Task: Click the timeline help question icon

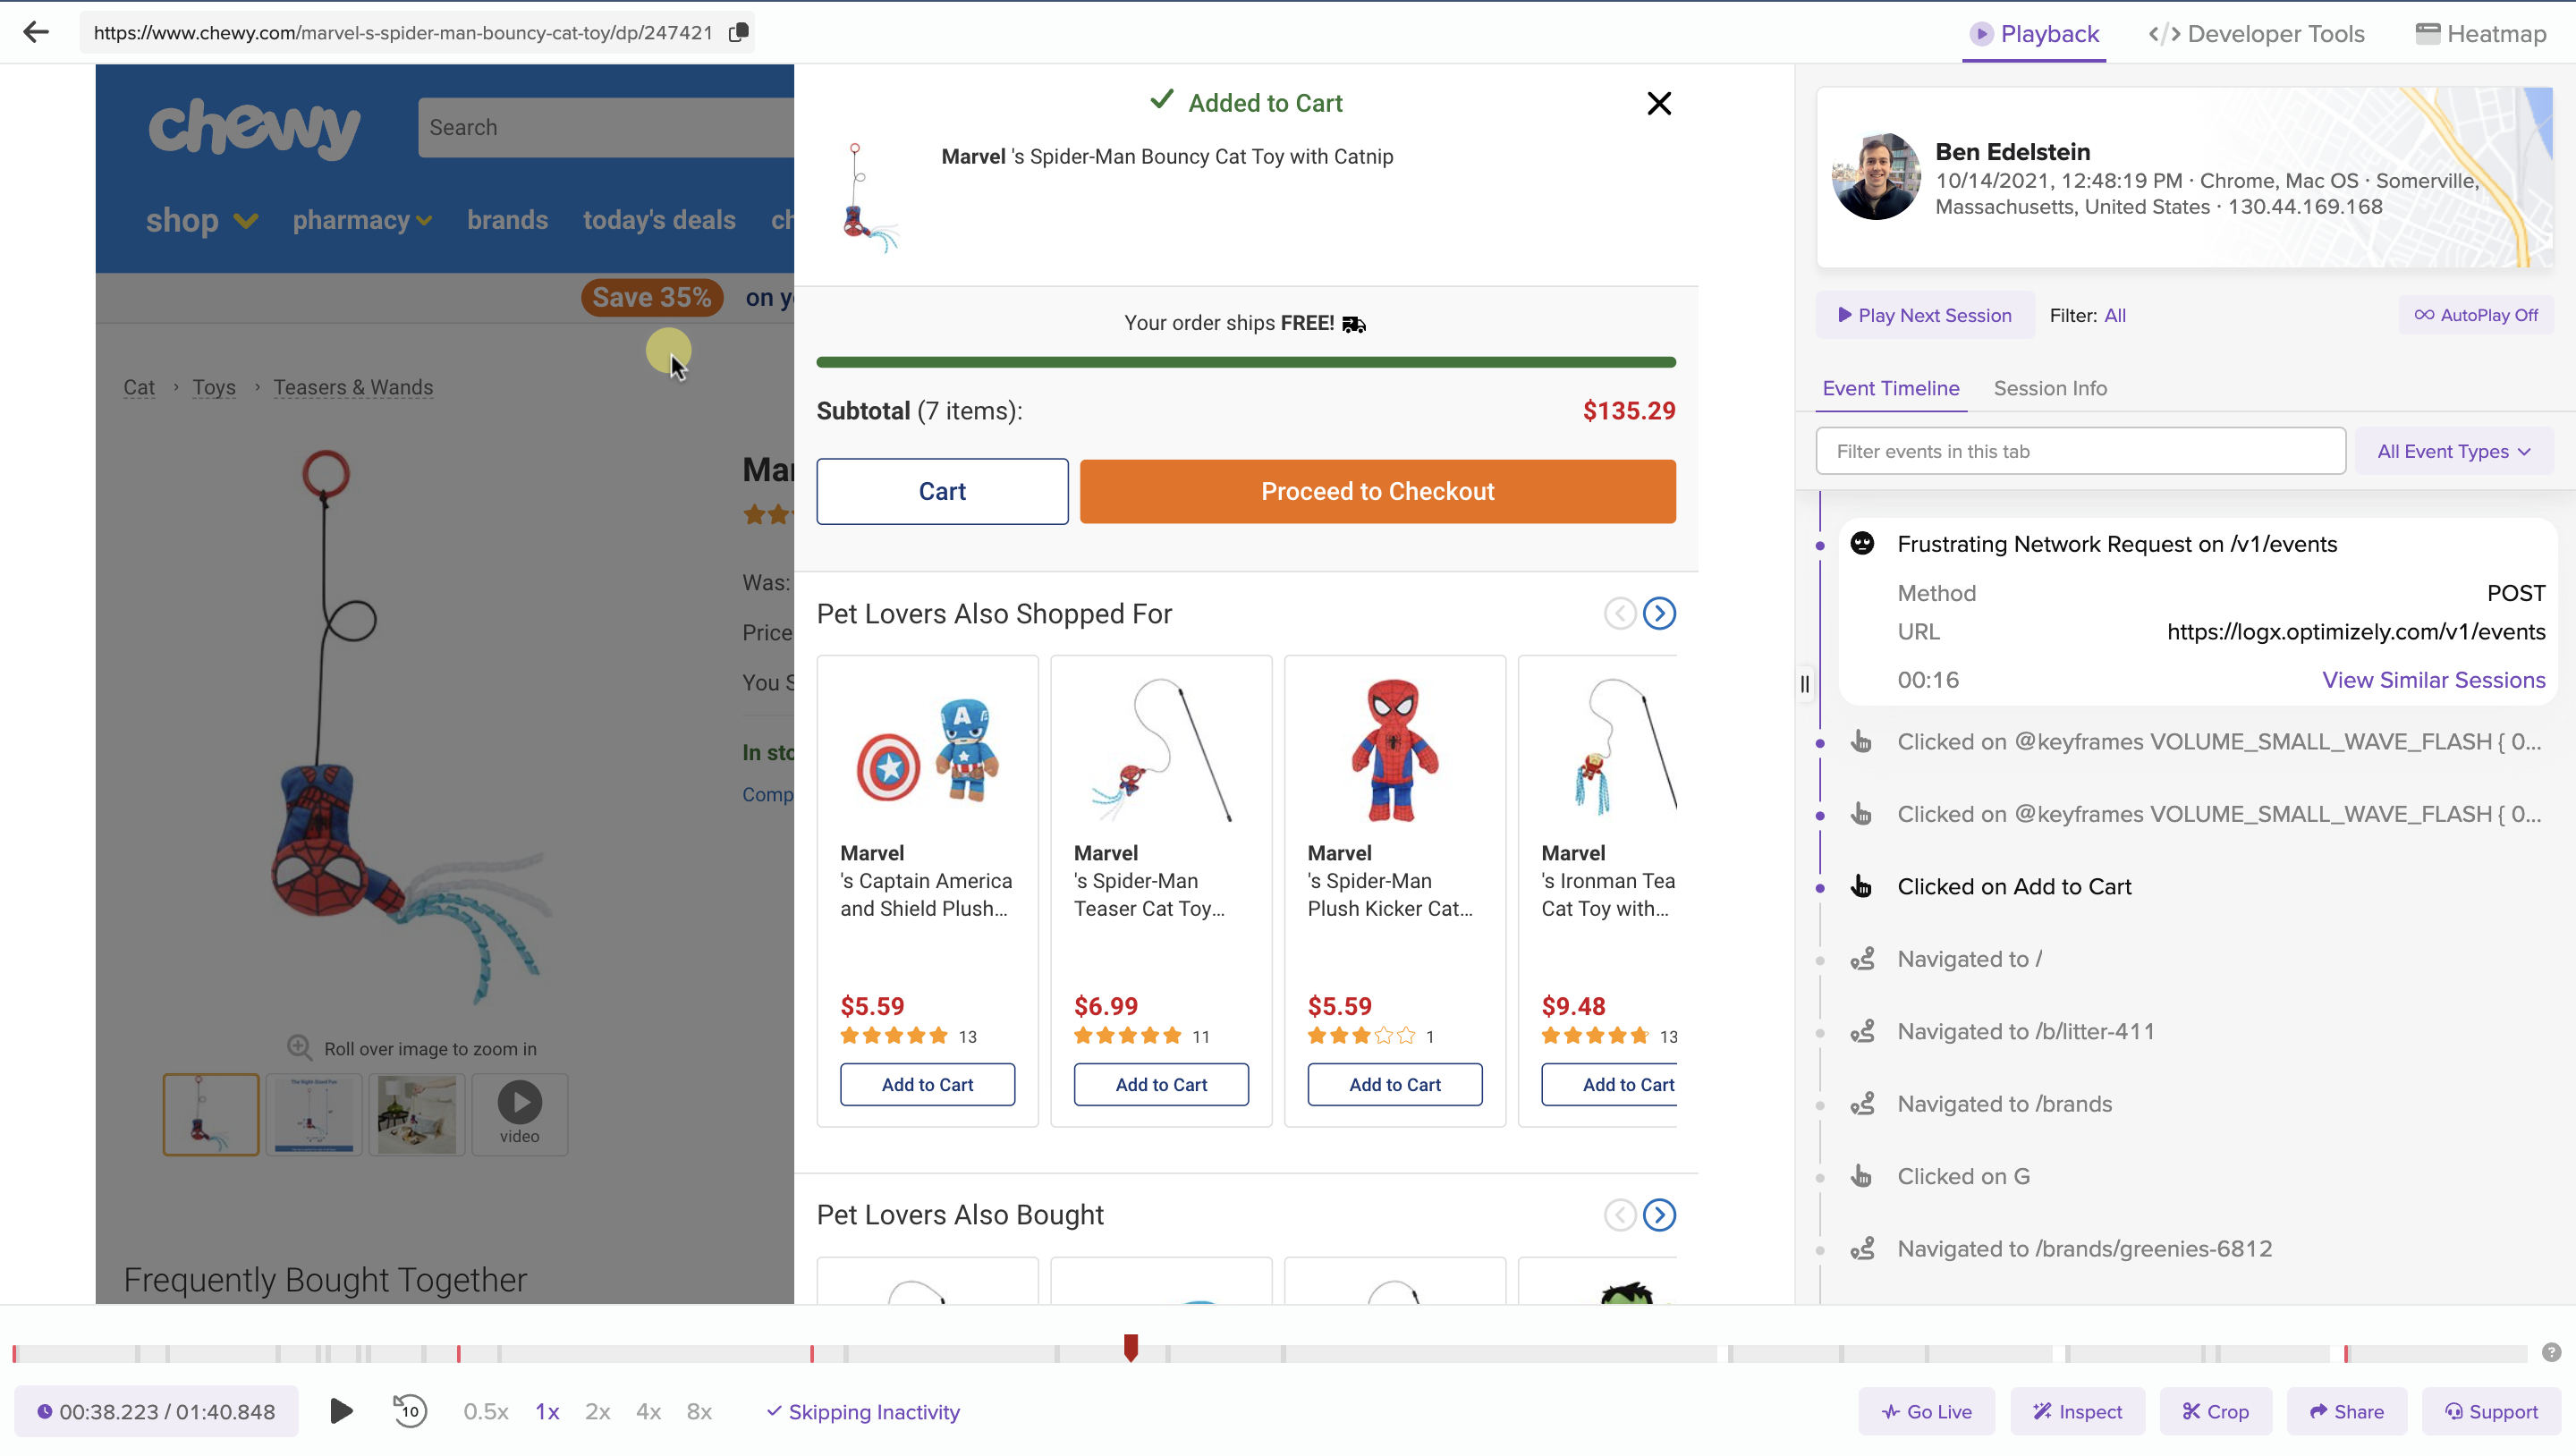Action: click(x=2551, y=1353)
